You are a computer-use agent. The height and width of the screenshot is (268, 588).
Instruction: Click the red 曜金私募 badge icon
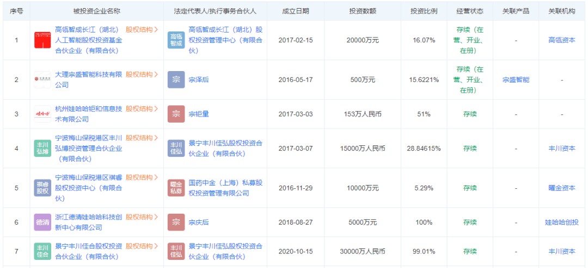(176, 188)
